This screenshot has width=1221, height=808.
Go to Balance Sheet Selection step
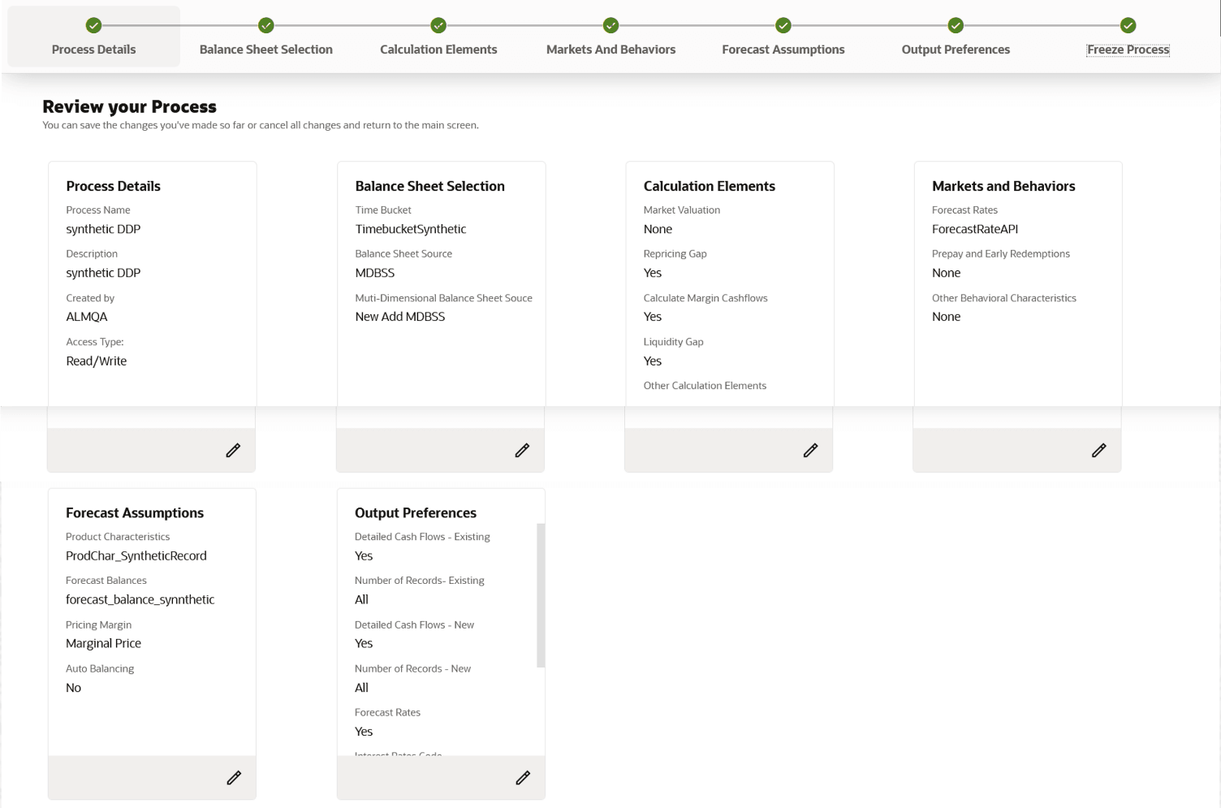tap(266, 50)
